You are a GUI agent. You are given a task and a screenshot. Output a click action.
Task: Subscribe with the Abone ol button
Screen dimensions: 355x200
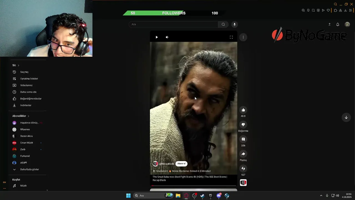click(181, 164)
